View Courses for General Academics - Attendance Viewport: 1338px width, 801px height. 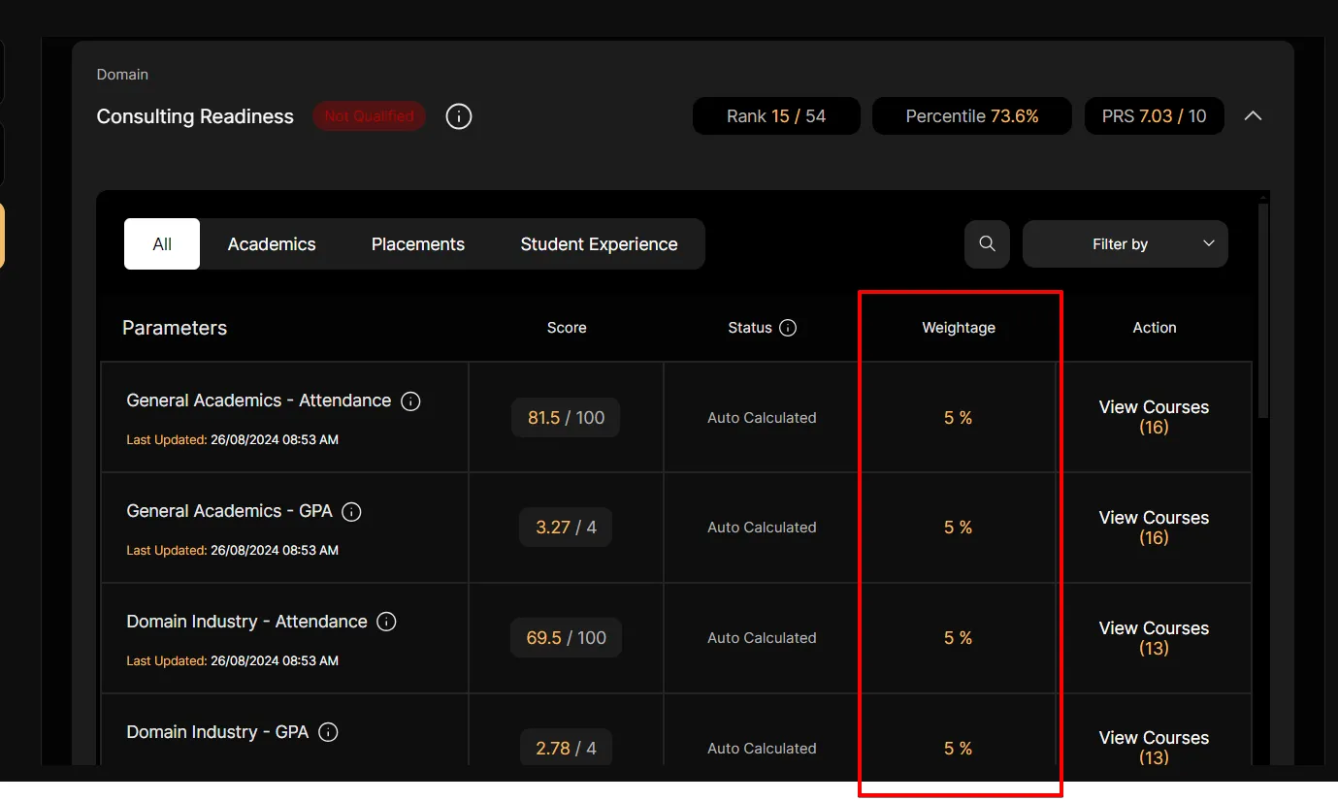pos(1154,417)
